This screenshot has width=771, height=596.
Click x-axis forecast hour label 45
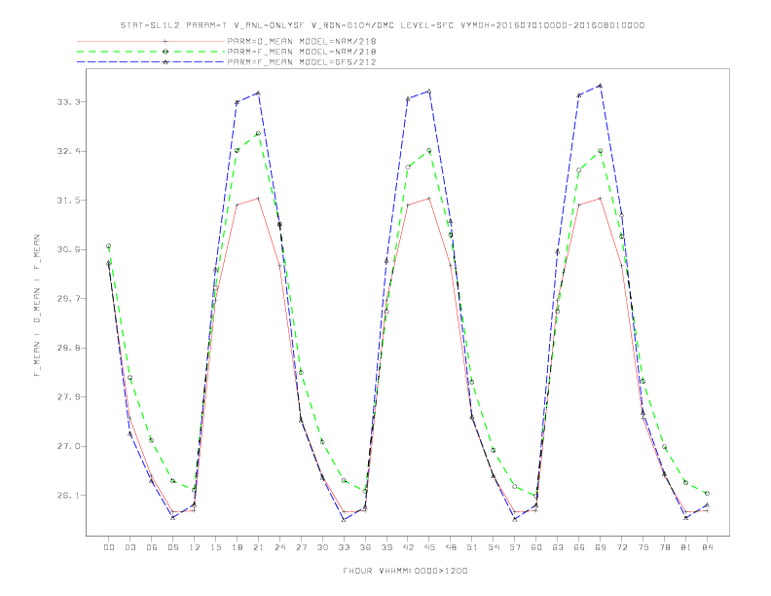429,547
